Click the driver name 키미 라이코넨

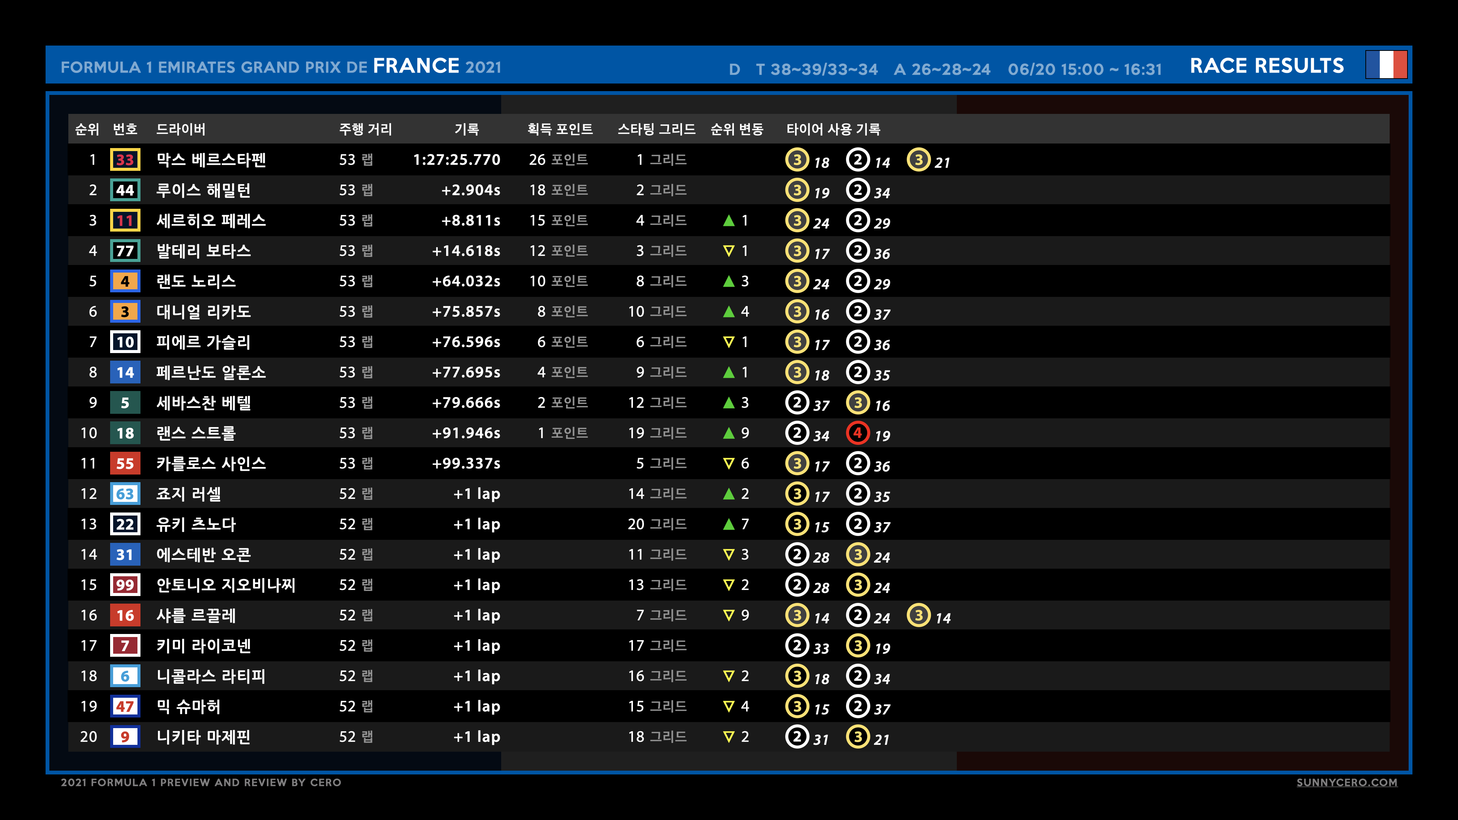[204, 646]
